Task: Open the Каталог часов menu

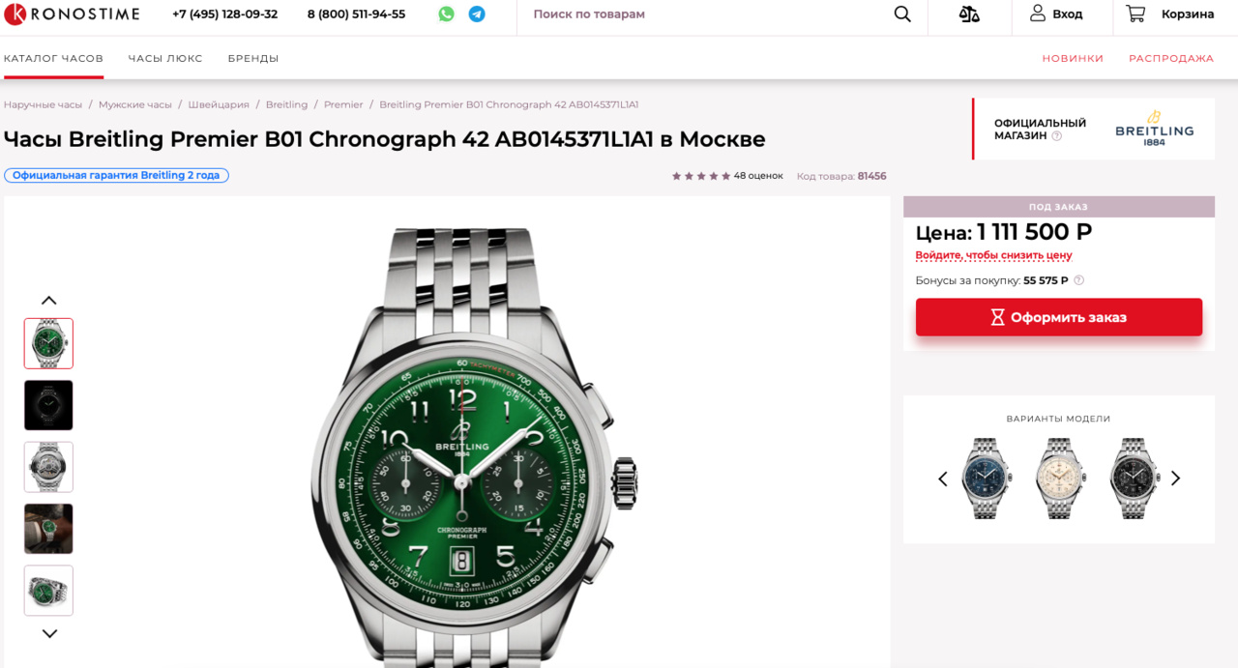Action: pyautogui.click(x=53, y=58)
